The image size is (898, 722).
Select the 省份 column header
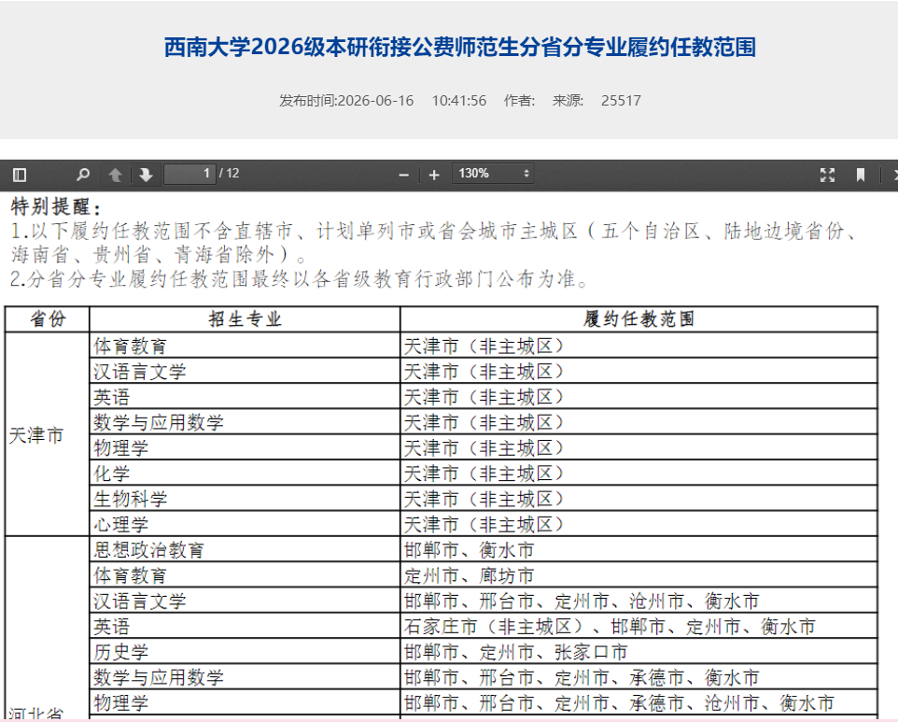click(x=48, y=319)
